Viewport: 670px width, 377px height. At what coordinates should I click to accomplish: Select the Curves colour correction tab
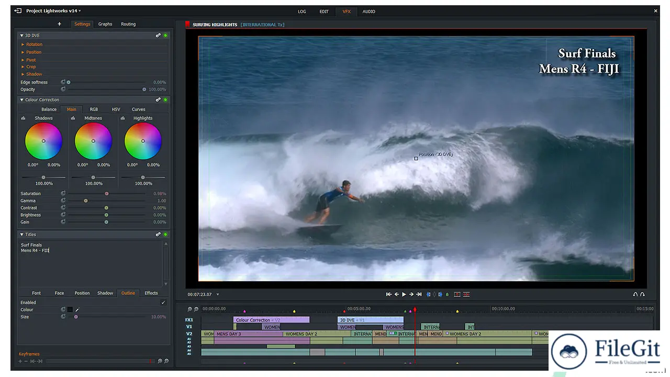(139, 109)
